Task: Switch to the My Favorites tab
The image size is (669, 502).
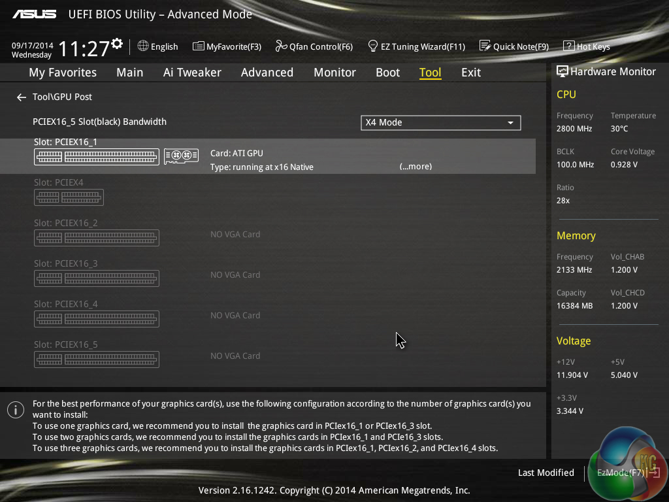Action: tap(63, 73)
